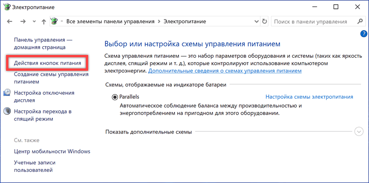Open the recent locations dropdown arrow
This screenshot has width=369, height=183.
[x=35, y=21]
